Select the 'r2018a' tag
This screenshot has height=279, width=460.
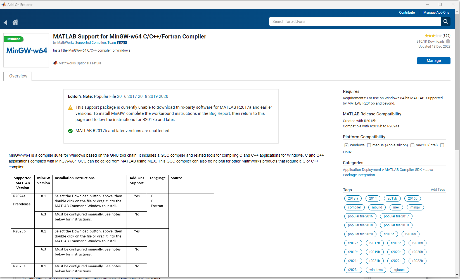(396, 243)
